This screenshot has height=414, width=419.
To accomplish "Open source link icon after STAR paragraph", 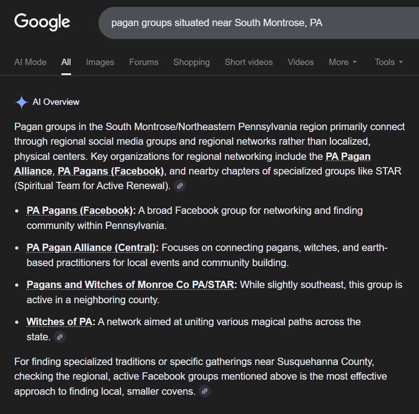I will coord(180,186).
